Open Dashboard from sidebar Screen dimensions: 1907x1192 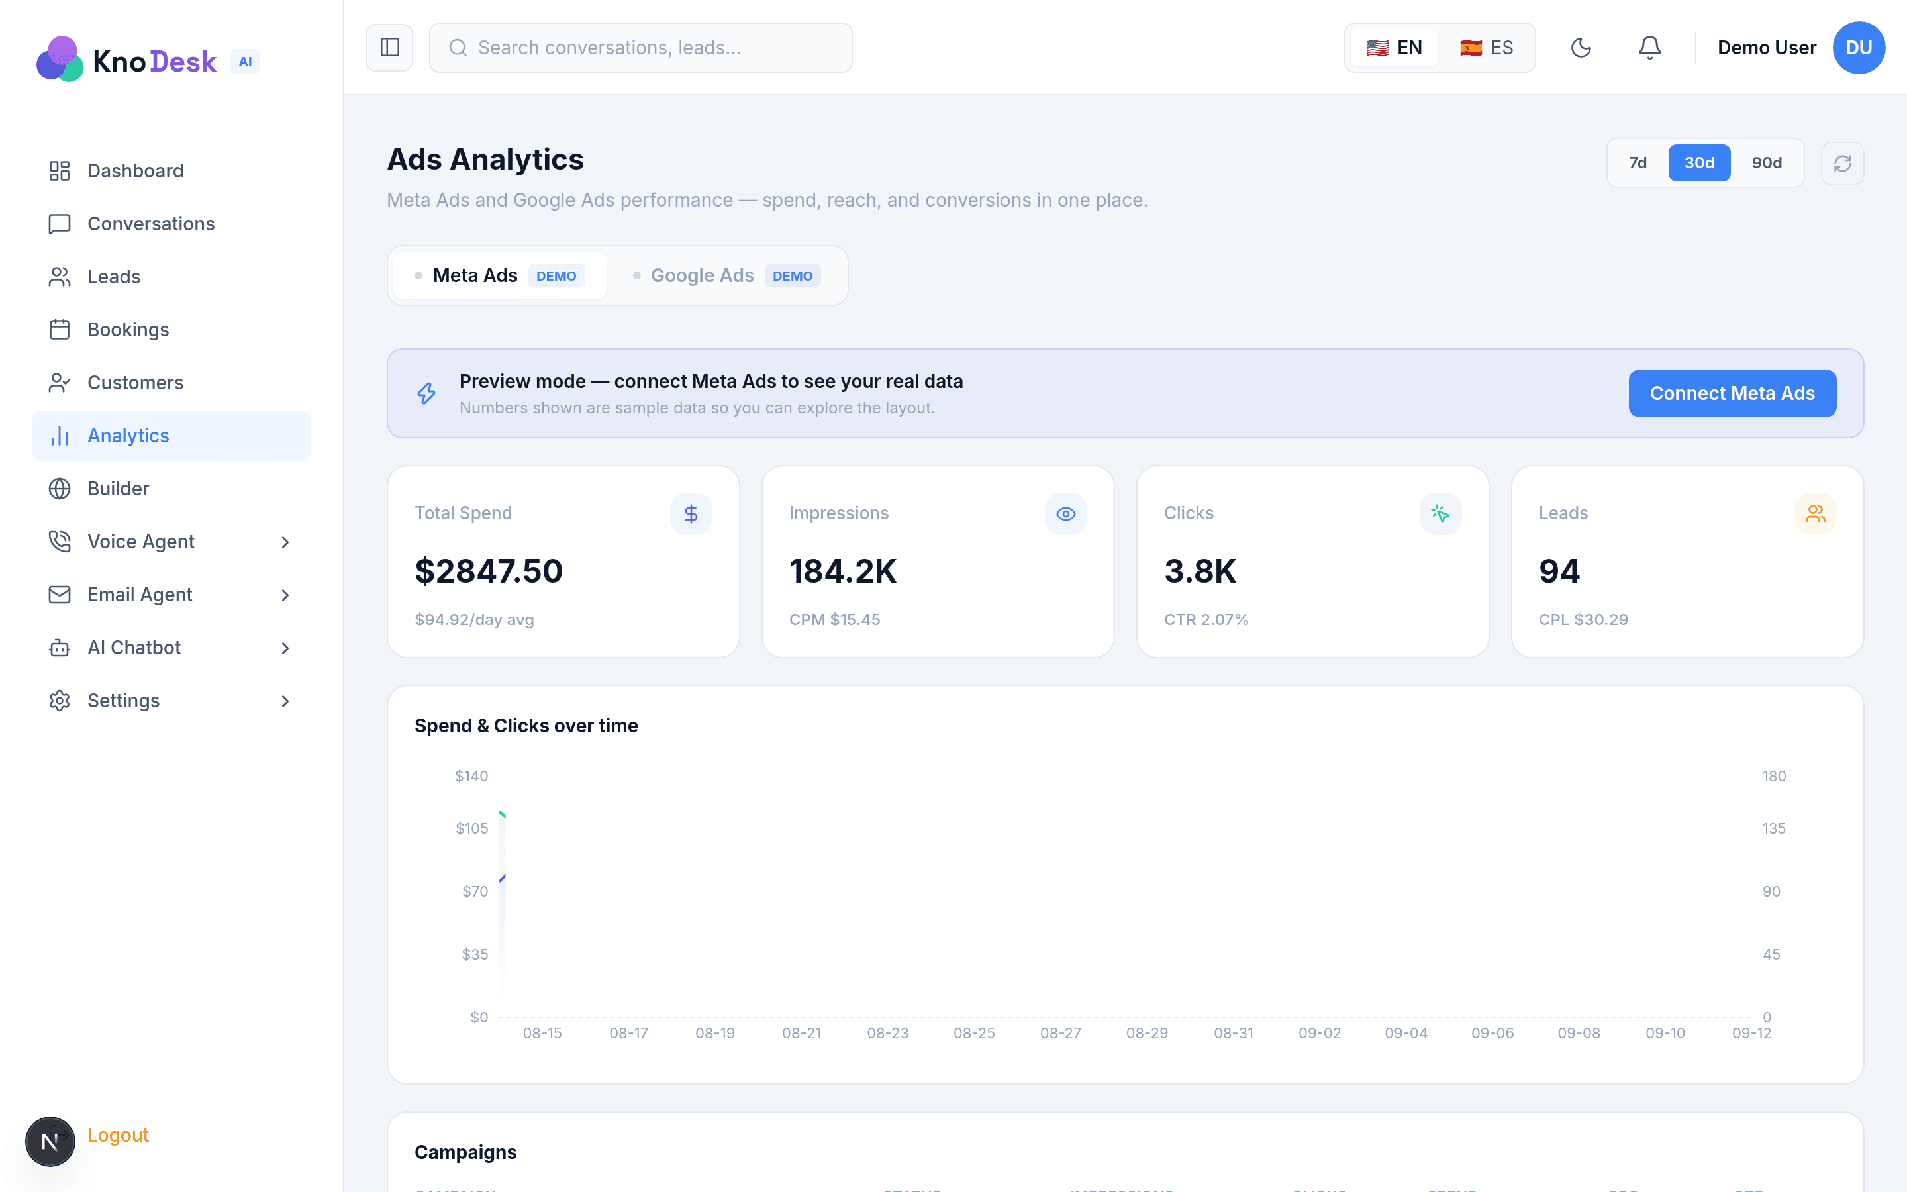(171, 171)
